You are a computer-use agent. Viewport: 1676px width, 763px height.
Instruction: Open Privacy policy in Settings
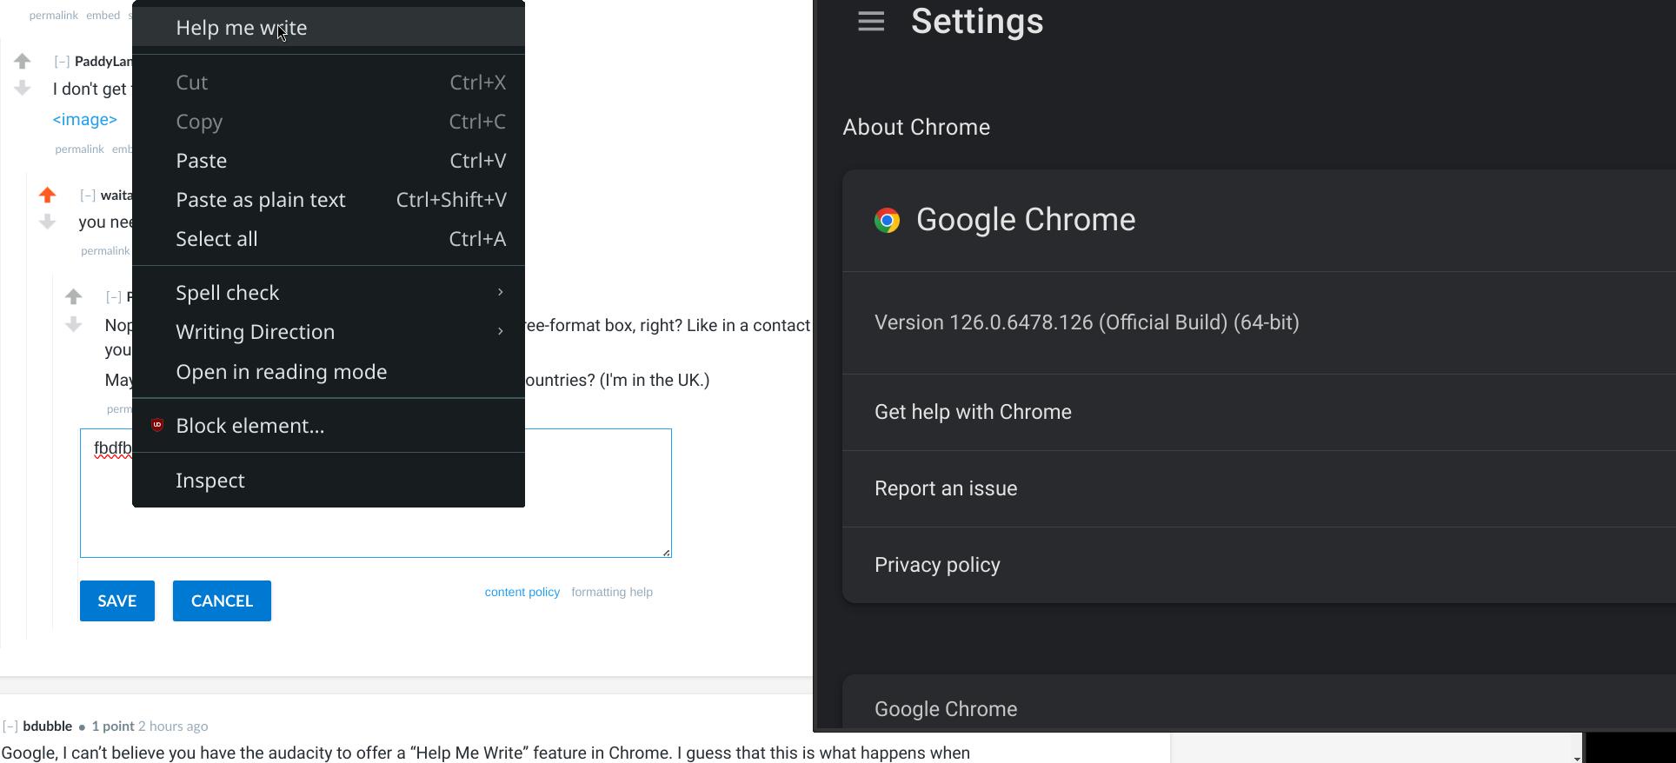pos(1259,565)
